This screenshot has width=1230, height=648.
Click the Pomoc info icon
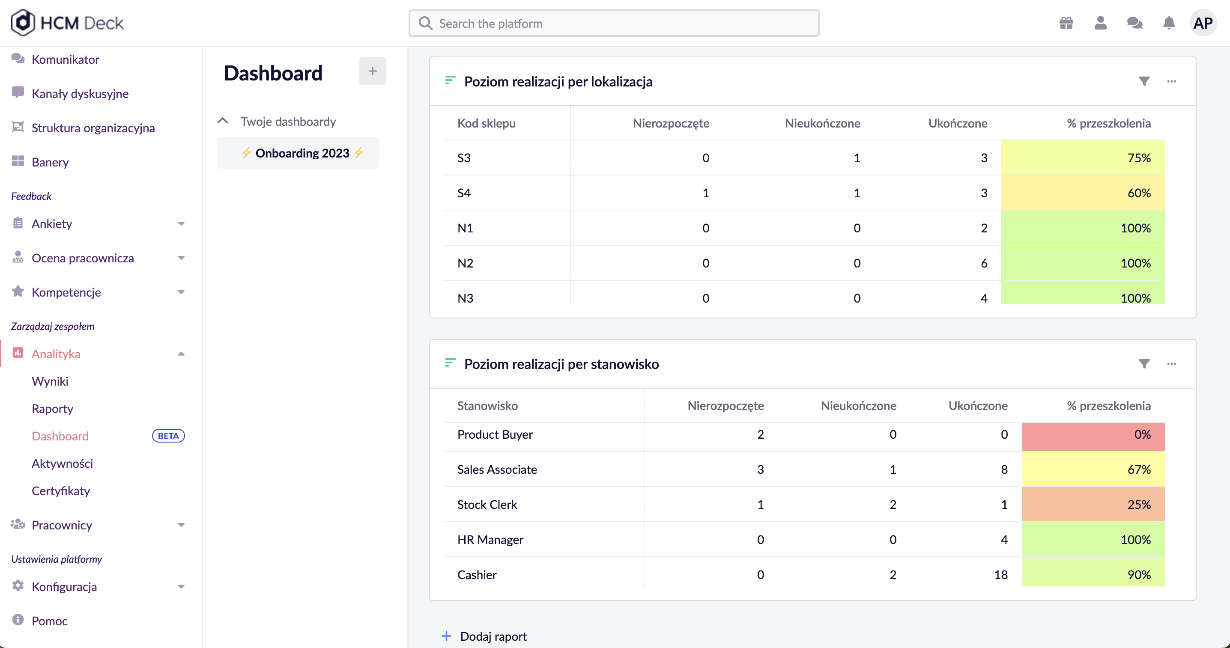coord(18,620)
